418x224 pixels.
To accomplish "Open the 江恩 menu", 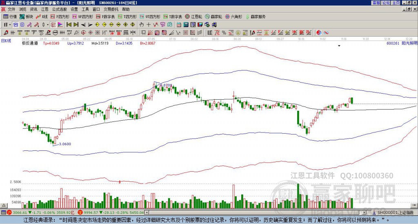I will (x=44, y=9).
